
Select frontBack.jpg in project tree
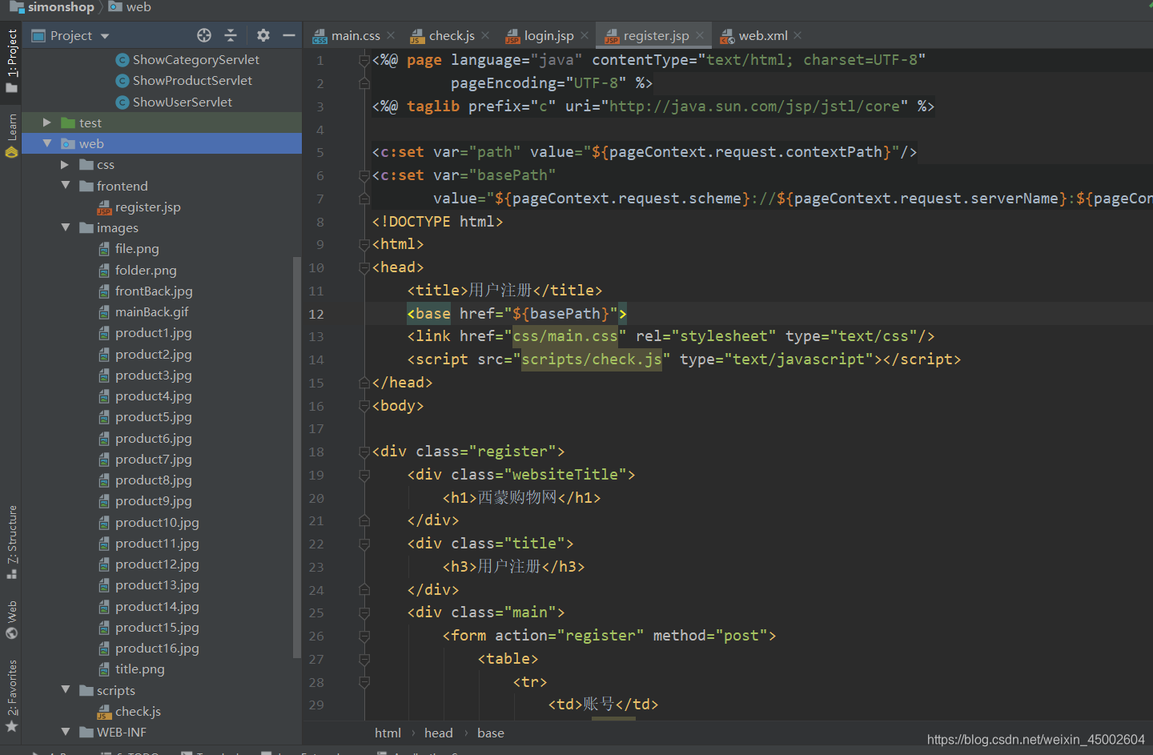coord(154,291)
